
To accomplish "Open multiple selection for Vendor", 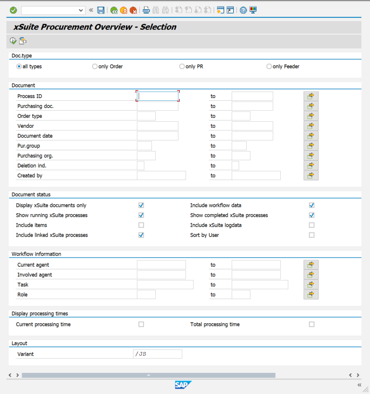I will 311,126.
